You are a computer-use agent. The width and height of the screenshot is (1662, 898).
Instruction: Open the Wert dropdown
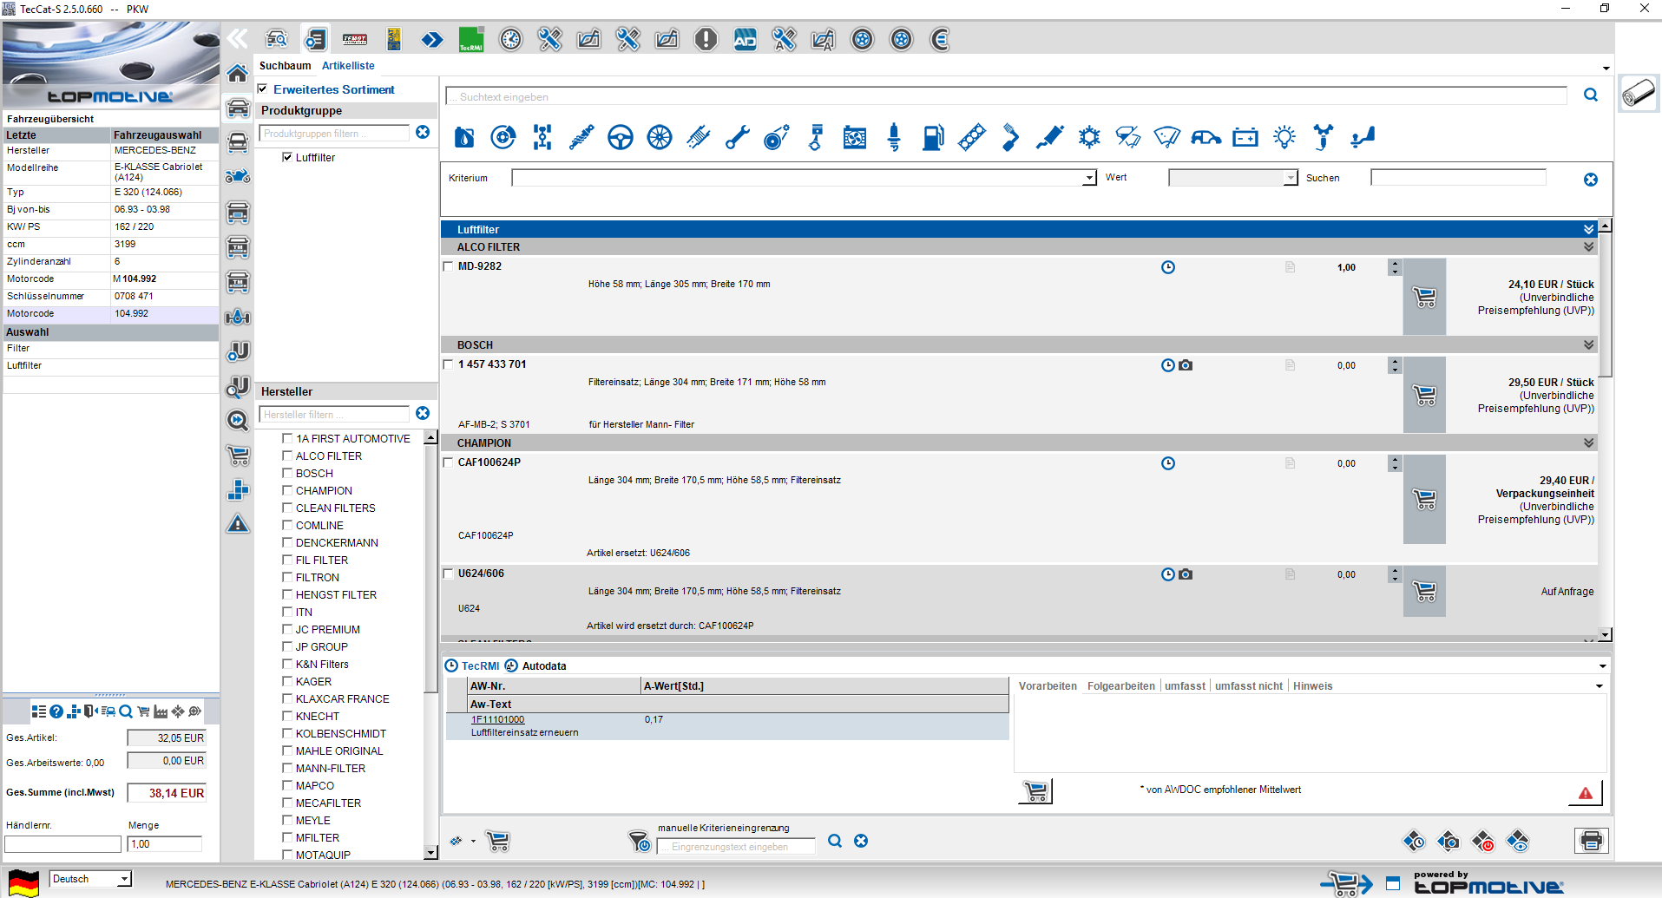pos(1291,178)
